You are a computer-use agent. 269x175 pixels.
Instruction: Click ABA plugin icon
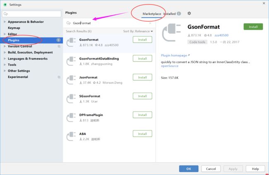point(71,136)
